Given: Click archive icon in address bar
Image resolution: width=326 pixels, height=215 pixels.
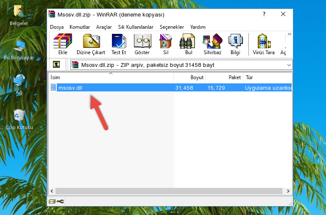Looking at the screenshot, I should coord(75,65).
